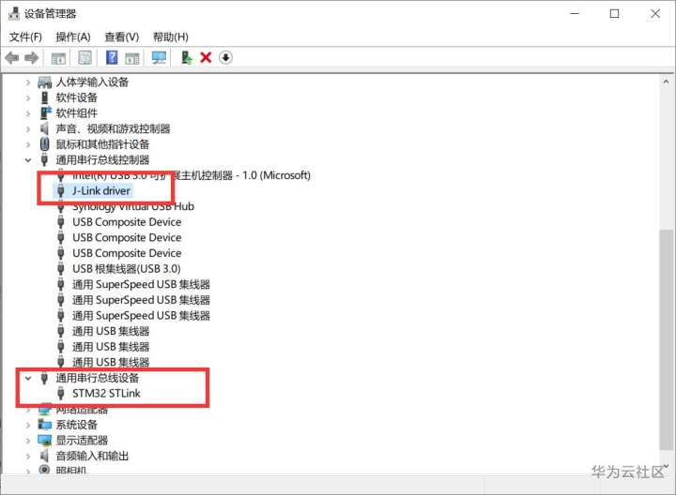Open the 查看(V) menu

121,37
